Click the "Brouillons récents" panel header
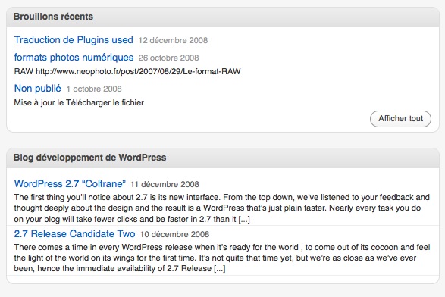Viewport: 445px width, 297px height. point(223,17)
